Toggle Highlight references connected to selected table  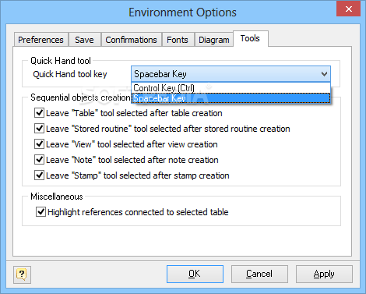(x=40, y=212)
